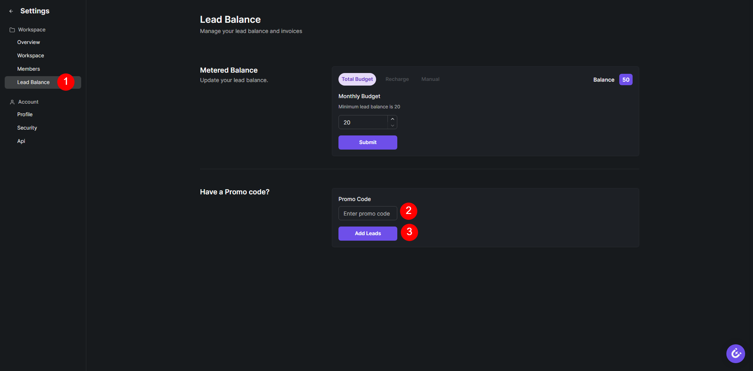Click the 'Monthly Budget' label
The height and width of the screenshot is (371, 753).
(x=359, y=97)
